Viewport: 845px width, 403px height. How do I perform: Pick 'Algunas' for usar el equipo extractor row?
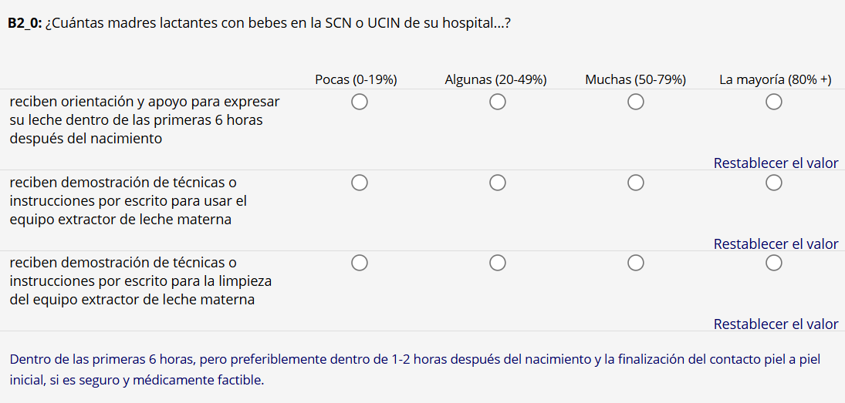tap(497, 183)
